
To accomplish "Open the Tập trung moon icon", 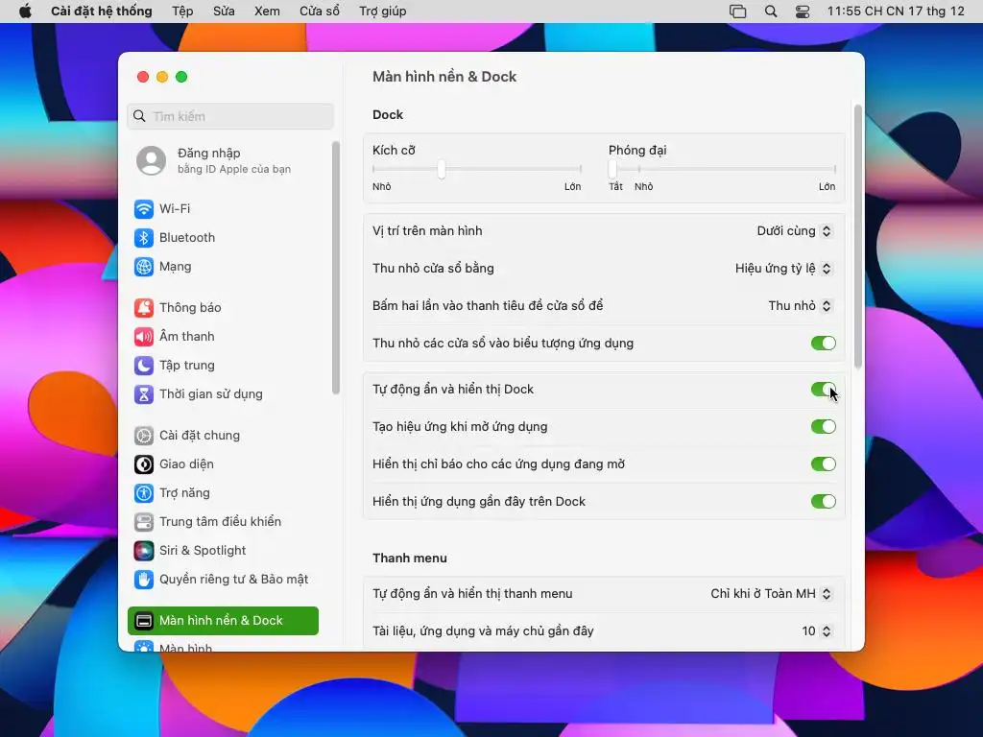I will 144,366.
